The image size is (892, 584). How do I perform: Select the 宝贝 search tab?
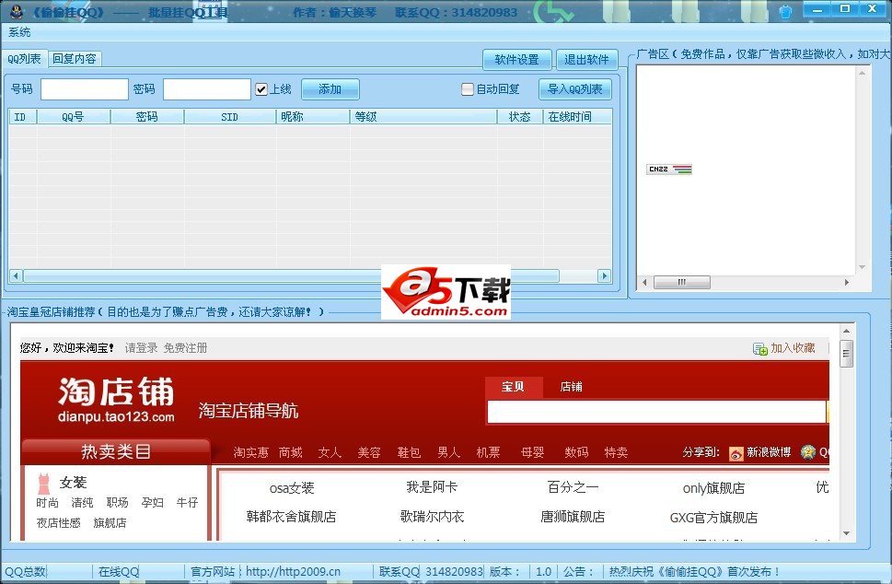(x=513, y=387)
